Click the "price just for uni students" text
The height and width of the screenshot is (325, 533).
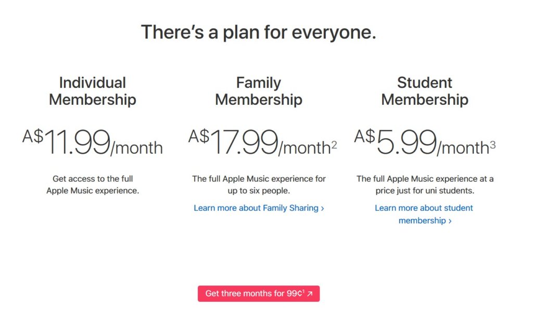pos(425,191)
